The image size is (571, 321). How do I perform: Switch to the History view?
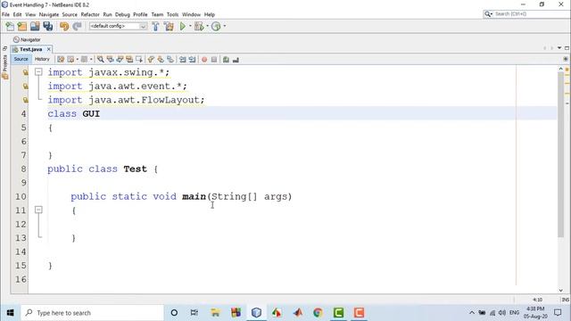click(42, 59)
